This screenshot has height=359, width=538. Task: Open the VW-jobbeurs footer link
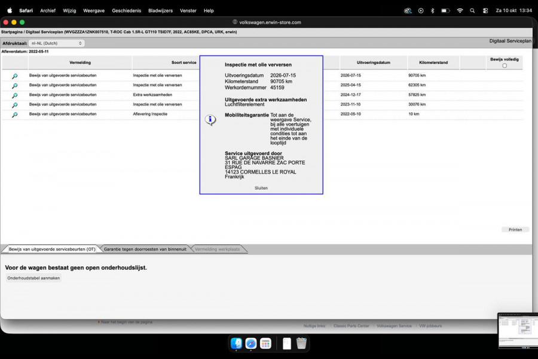430,325
